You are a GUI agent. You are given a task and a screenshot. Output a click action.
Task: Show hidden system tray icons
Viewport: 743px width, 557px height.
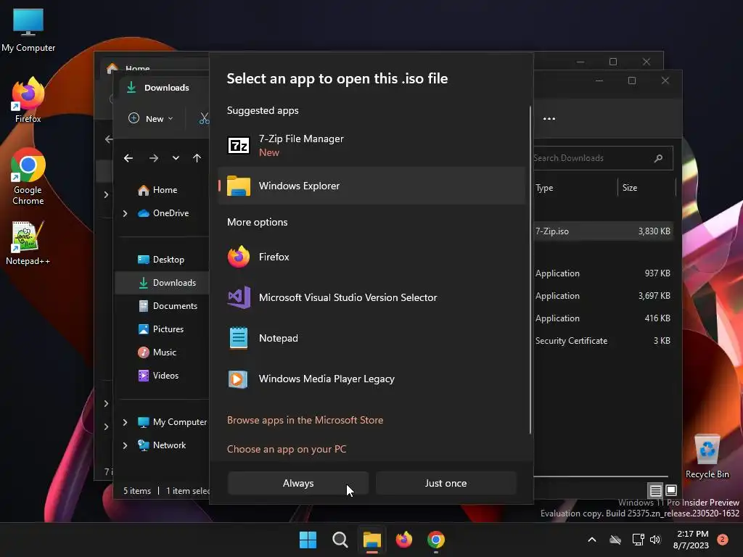coord(592,540)
